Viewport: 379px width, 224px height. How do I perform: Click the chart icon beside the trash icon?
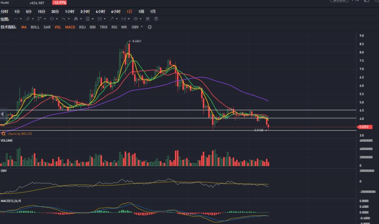[148, 19]
